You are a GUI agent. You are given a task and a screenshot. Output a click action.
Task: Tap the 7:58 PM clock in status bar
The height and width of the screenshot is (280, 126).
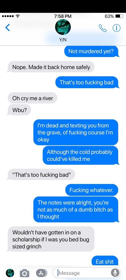[63, 16]
